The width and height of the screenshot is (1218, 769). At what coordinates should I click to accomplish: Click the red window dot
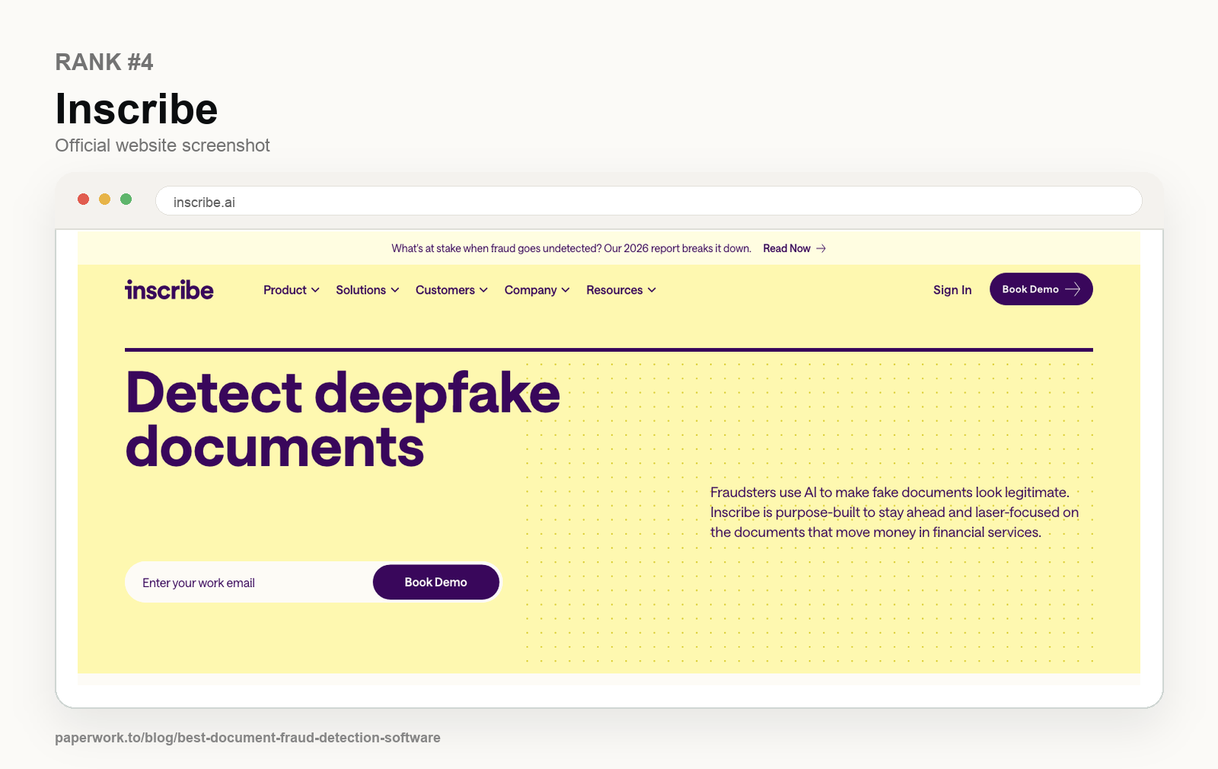84,199
